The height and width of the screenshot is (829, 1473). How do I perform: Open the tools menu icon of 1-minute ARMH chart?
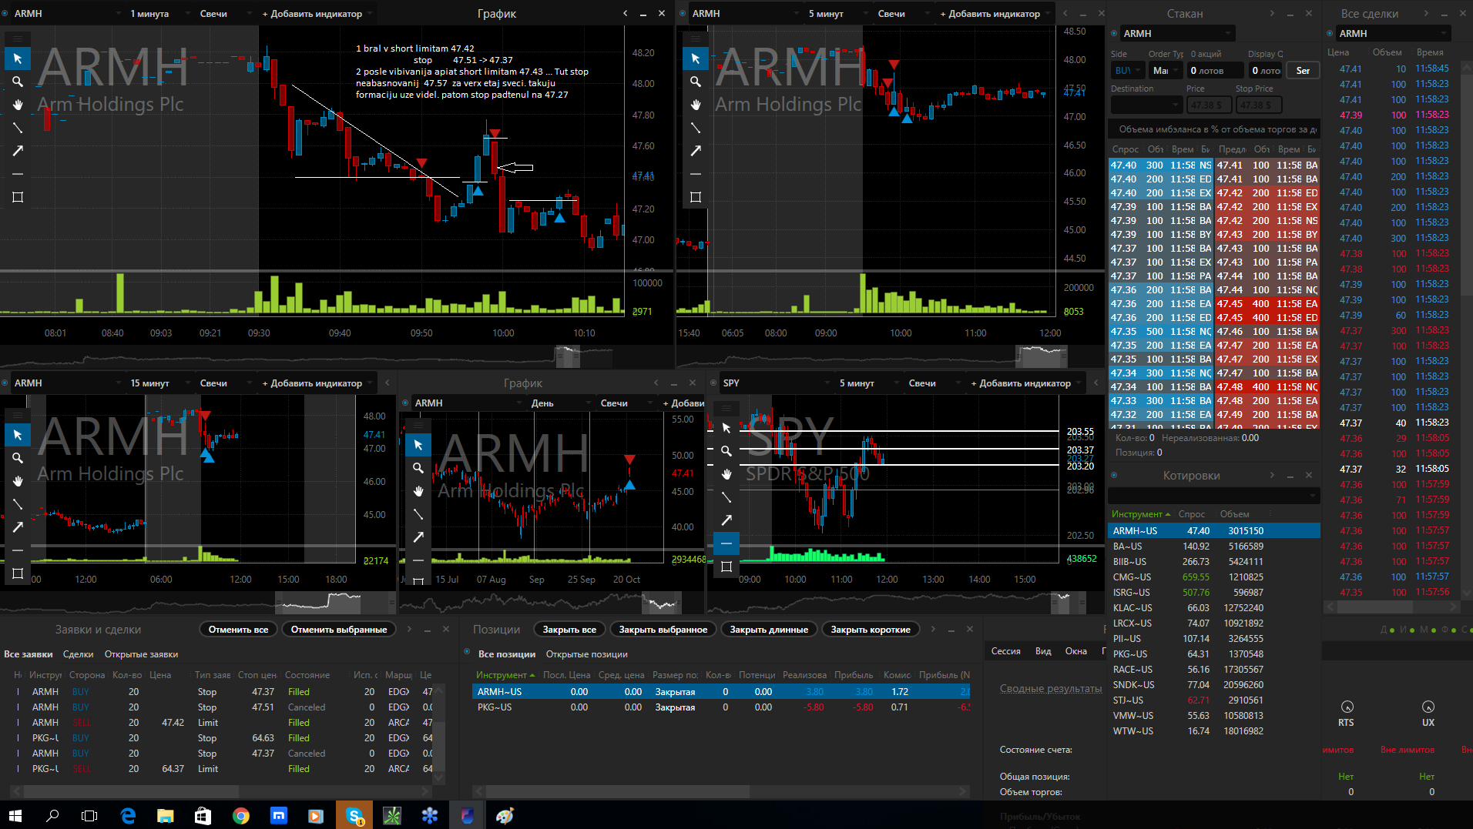pos(17,38)
